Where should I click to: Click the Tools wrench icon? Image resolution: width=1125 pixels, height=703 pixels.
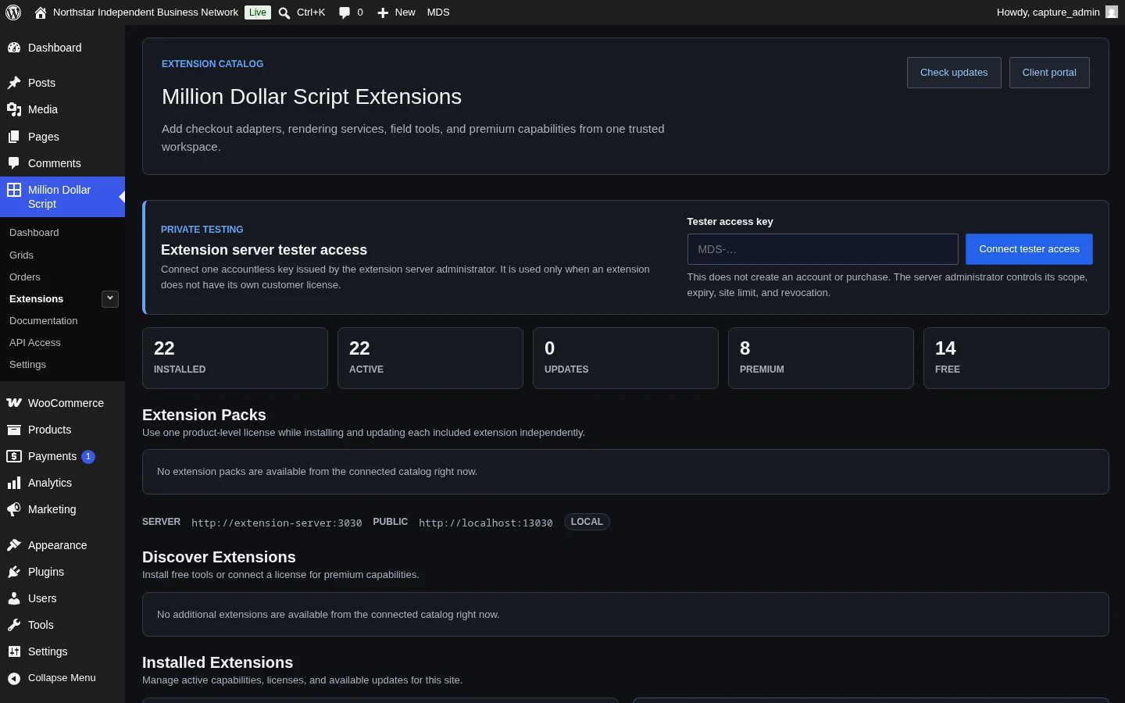[x=14, y=625]
